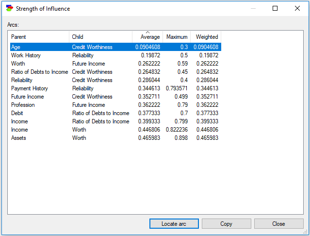The height and width of the screenshot is (236, 310).
Task: Click the maximum value 0.898
Action: 181,138
